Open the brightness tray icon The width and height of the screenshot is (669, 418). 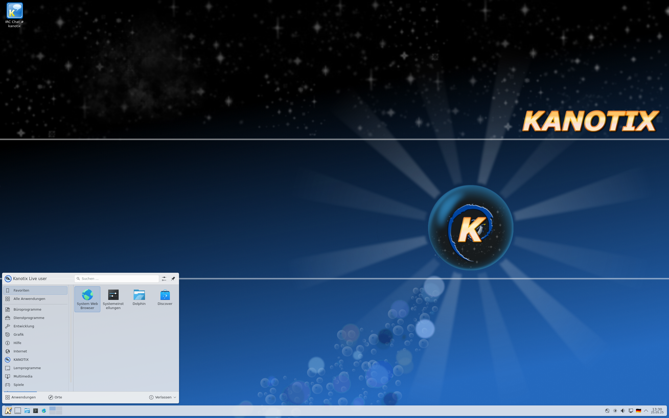(x=615, y=410)
